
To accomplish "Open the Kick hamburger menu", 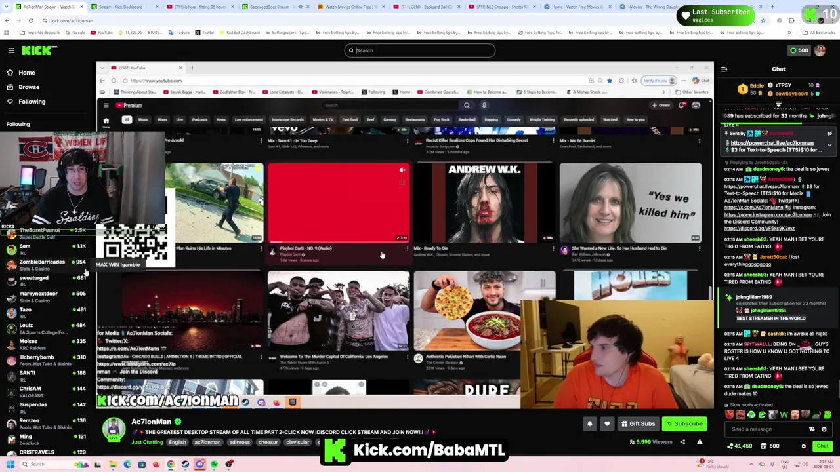I will coord(11,50).
